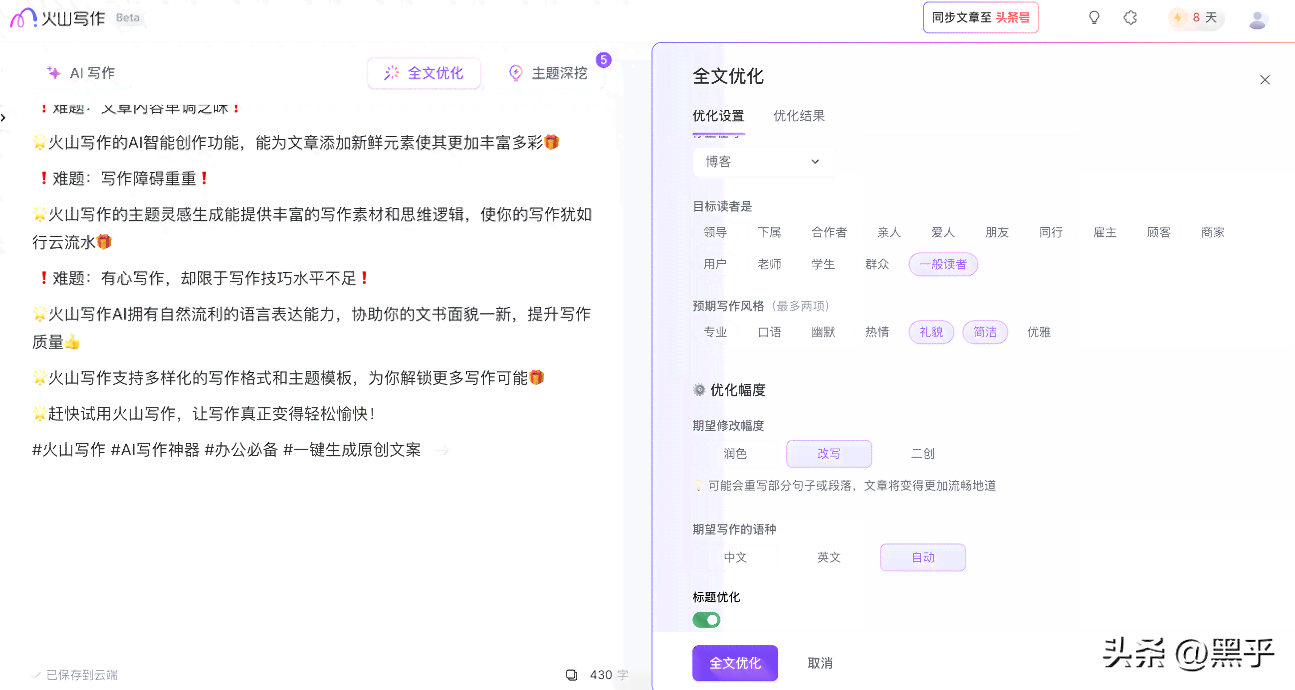
Task: Click the notification badge showing 5
Action: click(603, 60)
